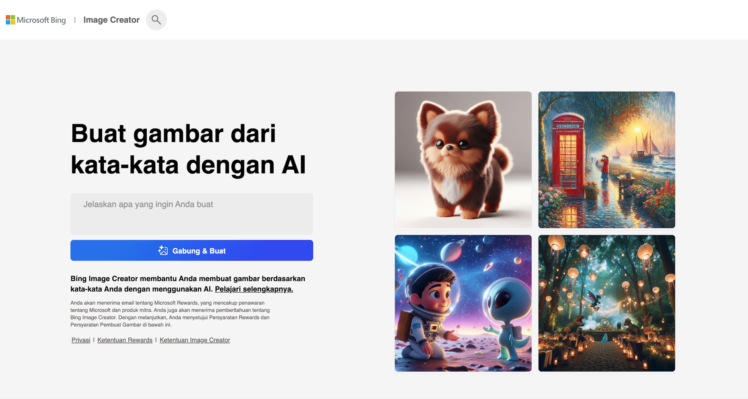Select the lantern forest dragon image
The width and height of the screenshot is (748, 399).
pos(607,303)
